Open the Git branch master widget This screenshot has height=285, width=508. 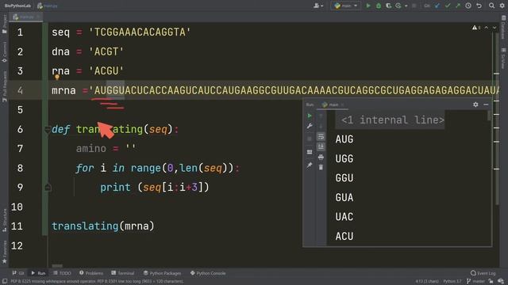[475, 282]
